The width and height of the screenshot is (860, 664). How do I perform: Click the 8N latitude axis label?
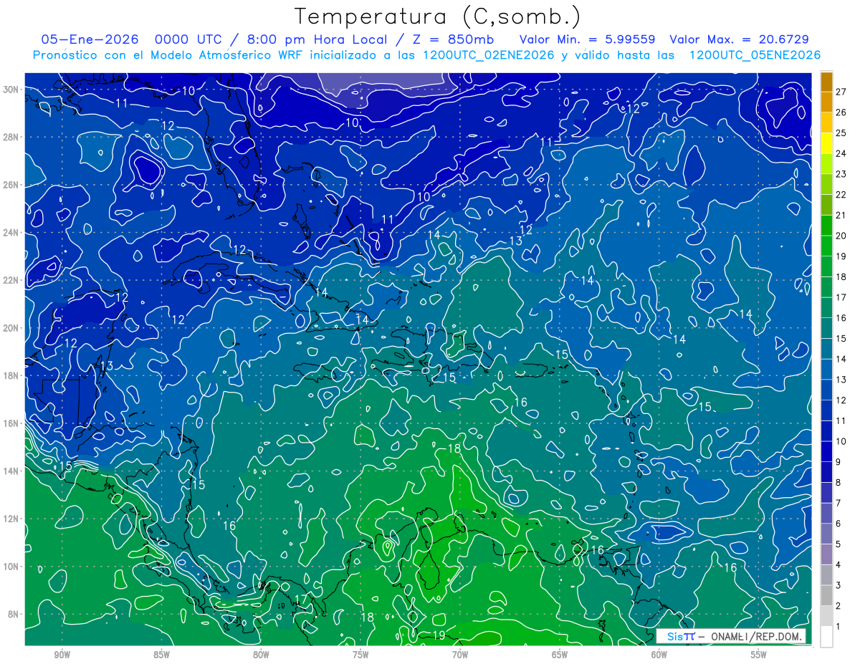click(x=14, y=614)
